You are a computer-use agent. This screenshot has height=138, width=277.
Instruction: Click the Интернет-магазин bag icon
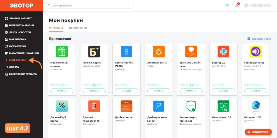point(6,25)
